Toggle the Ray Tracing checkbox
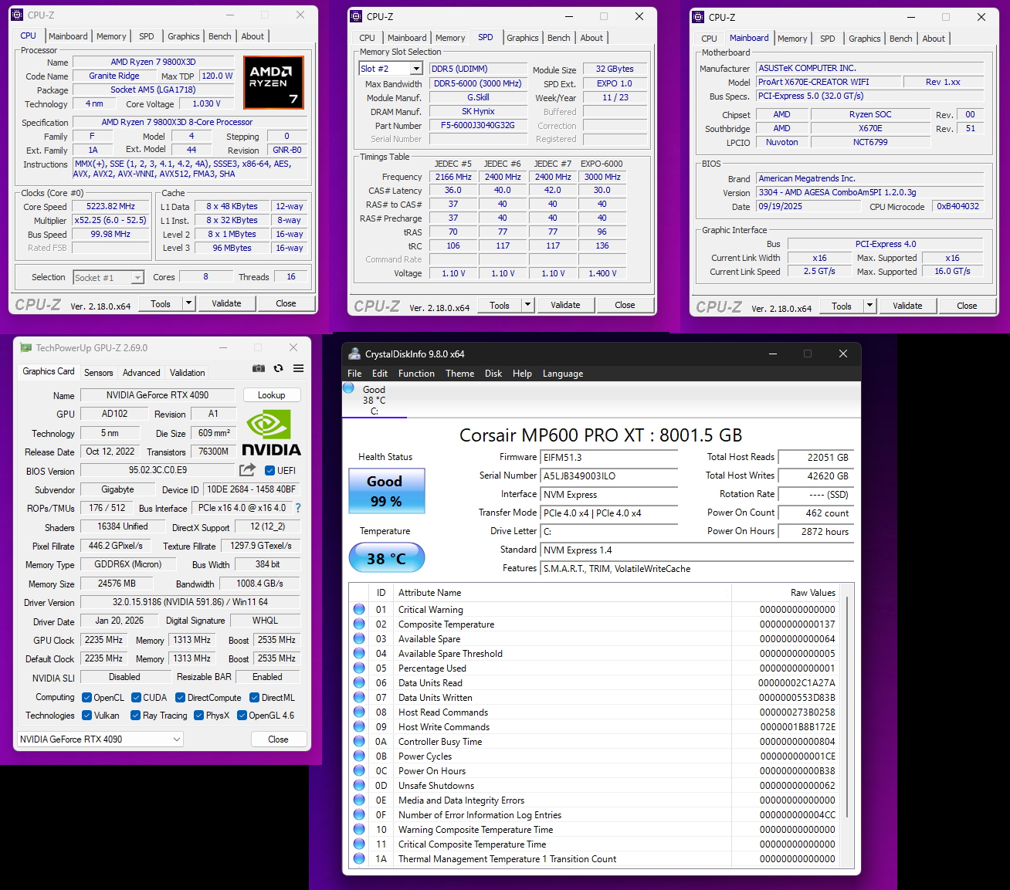 (x=136, y=716)
